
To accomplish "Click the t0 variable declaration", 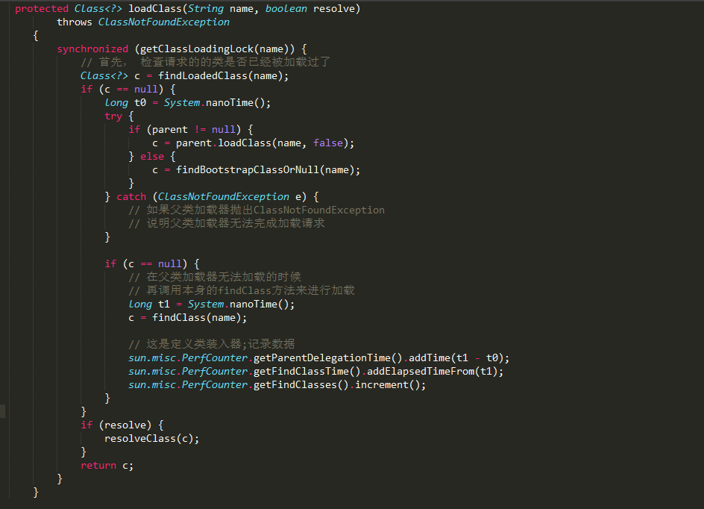I will [140, 102].
